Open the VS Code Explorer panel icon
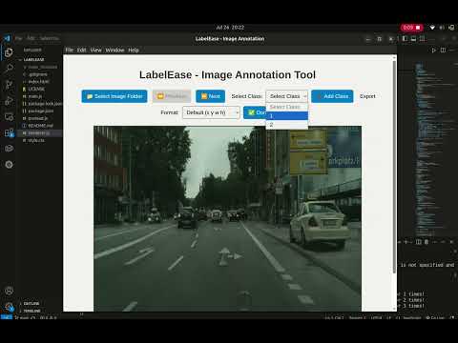Viewport: 458px width, 343px height. point(9,52)
